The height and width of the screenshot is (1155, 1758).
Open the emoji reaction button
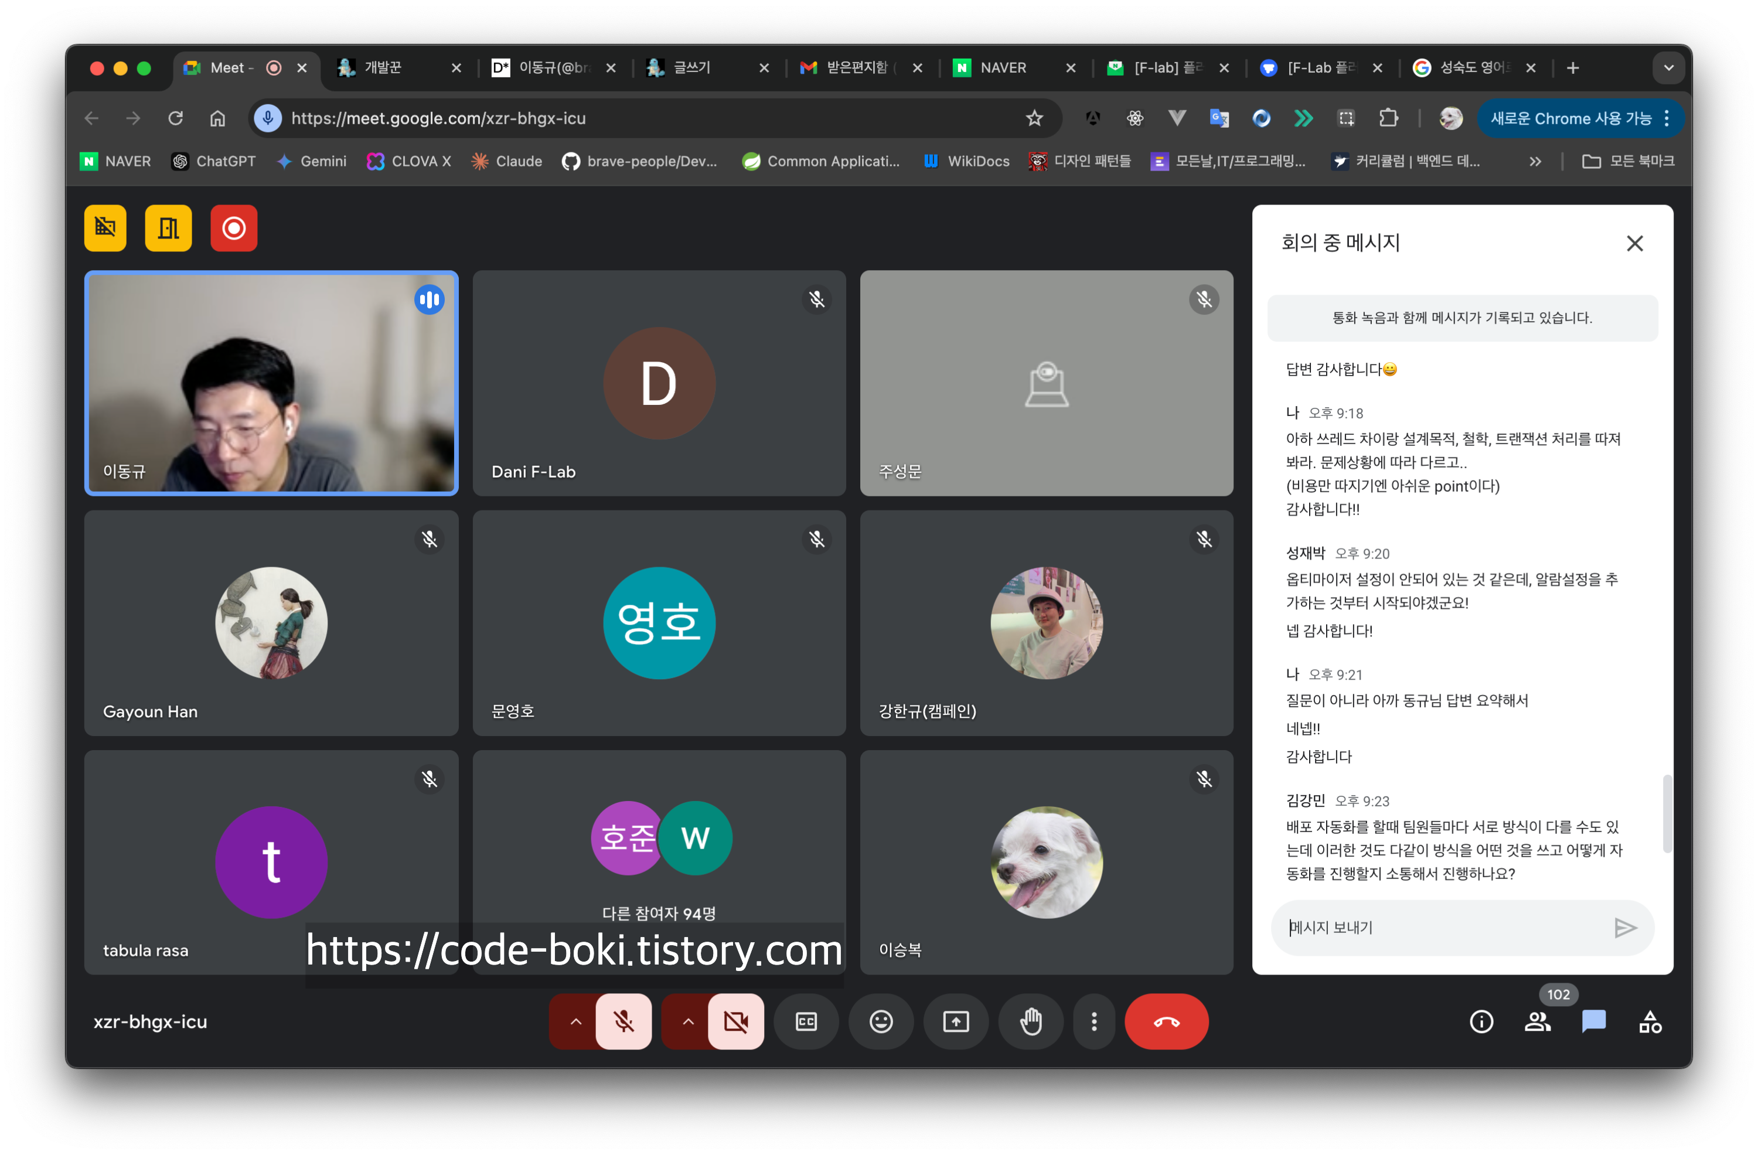click(x=881, y=1021)
